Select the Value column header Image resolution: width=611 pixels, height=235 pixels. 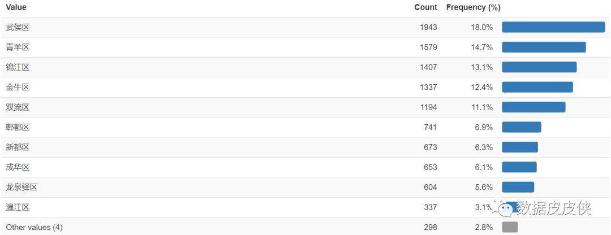16,7
